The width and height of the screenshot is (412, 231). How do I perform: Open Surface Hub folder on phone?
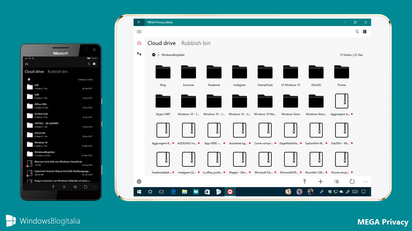coord(61,116)
